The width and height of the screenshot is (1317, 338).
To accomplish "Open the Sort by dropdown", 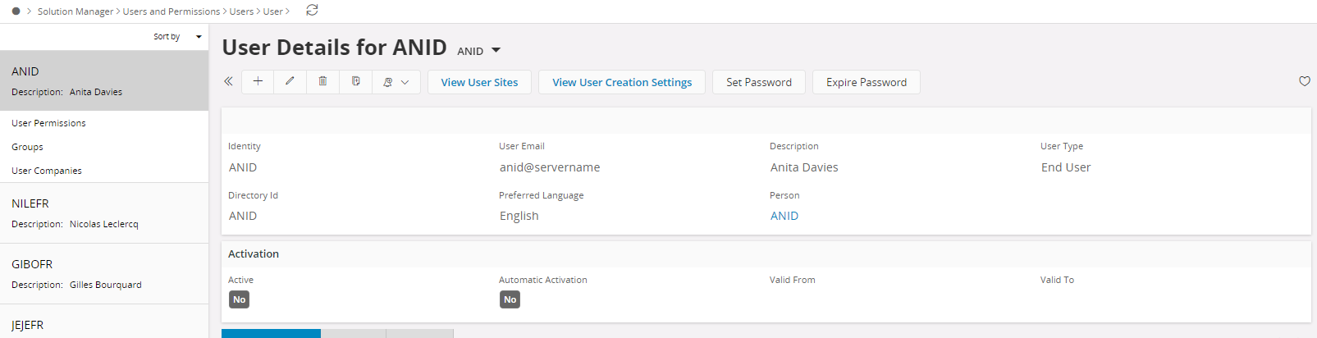I will click(177, 37).
